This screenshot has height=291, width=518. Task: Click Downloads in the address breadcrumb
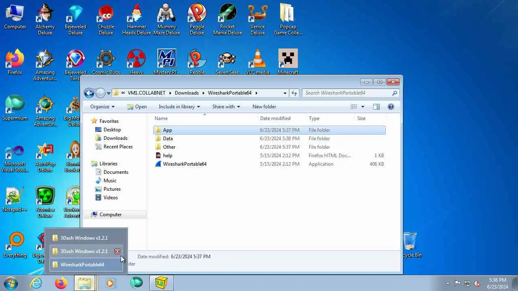[187, 93]
